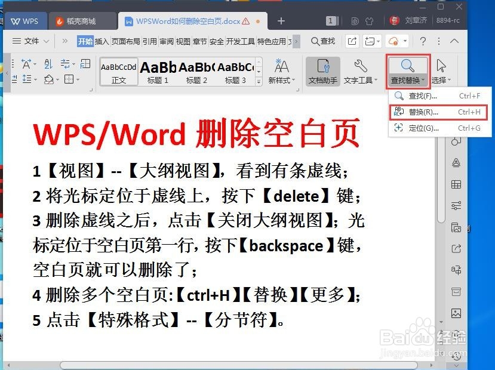
Task: Click the 文档助手 button
Action: pyautogui.click(x=322, y=72)
